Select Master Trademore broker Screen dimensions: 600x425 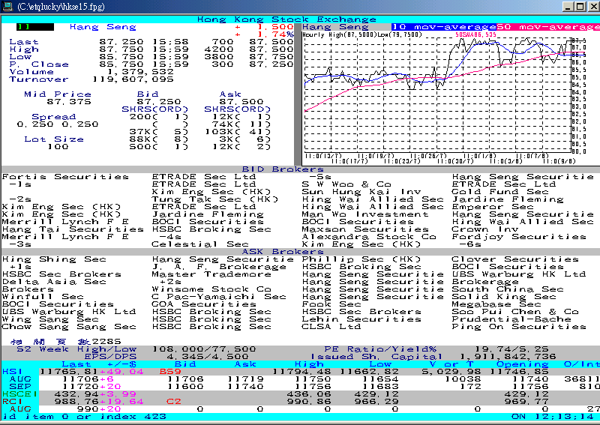211,274
